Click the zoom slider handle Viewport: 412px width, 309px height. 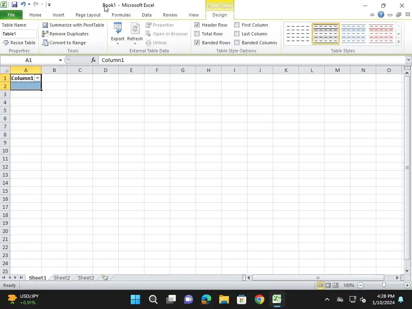coord(384,285)
